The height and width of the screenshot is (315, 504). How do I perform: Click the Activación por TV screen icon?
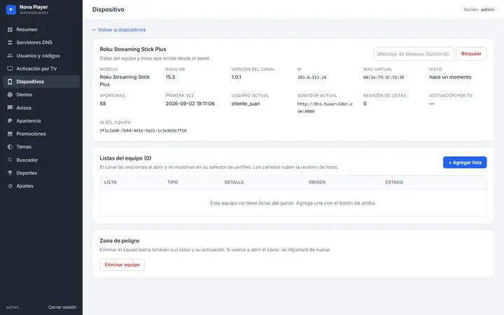(10, 69)
